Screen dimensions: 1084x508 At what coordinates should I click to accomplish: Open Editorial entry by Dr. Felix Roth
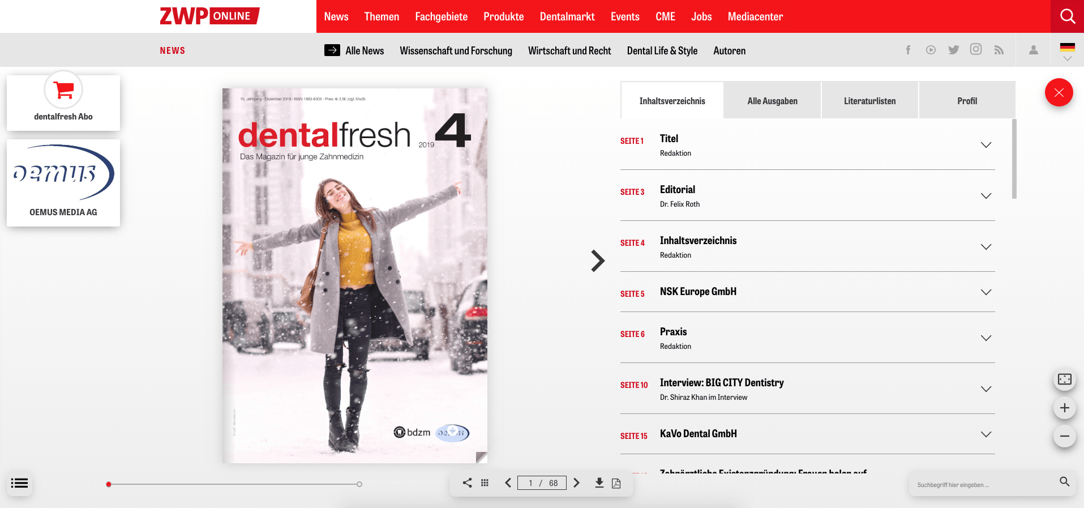[678, 190]
